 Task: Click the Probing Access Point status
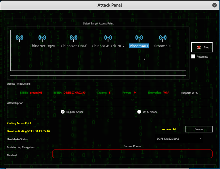pos(19,123)
